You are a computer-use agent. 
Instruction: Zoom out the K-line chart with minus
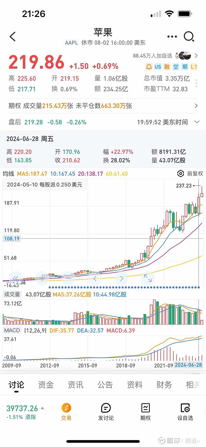coord(68,278)
